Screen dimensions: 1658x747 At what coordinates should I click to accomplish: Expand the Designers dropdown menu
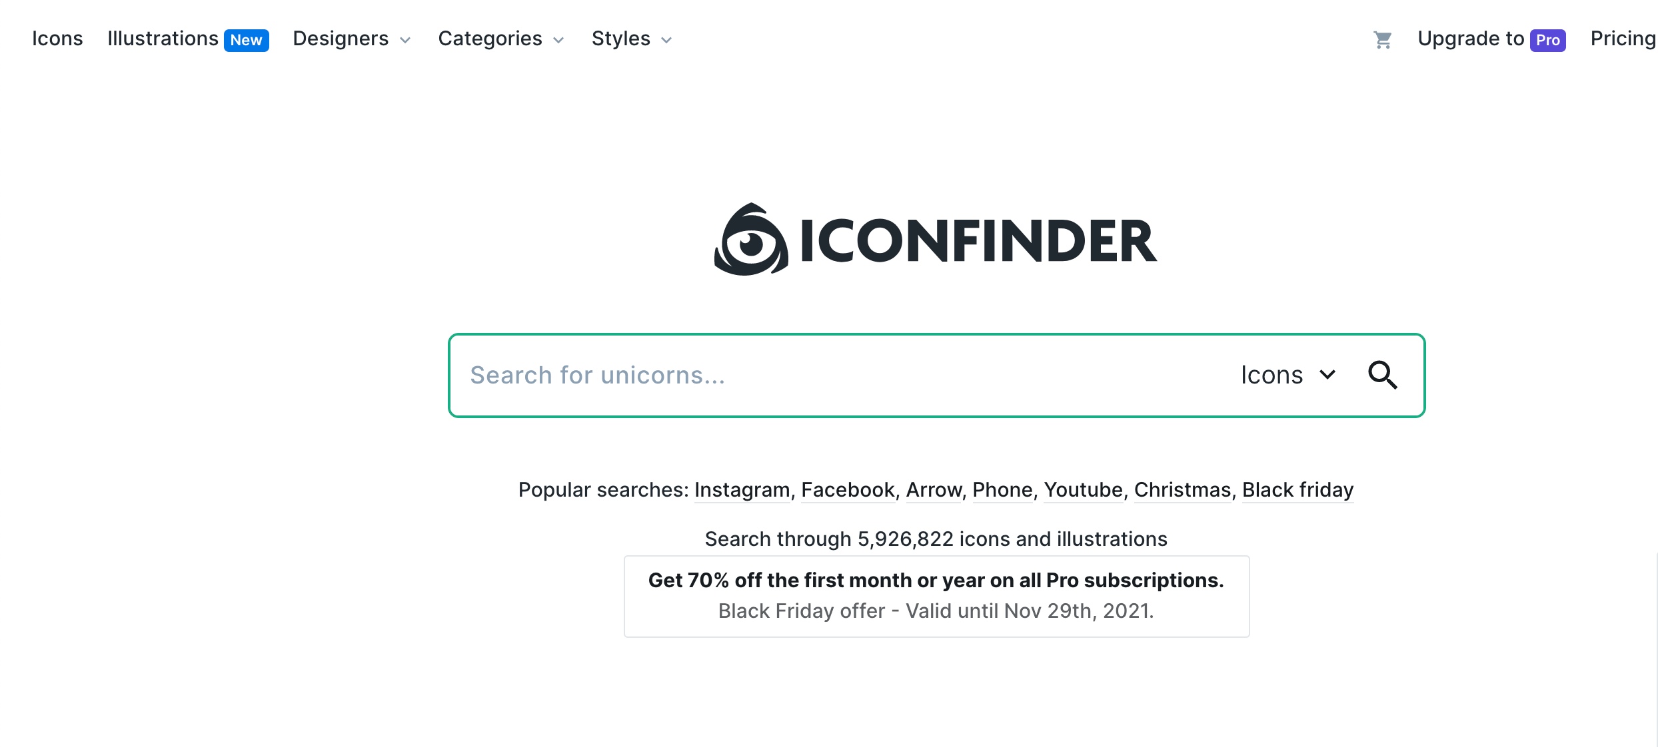click(352, 39)
